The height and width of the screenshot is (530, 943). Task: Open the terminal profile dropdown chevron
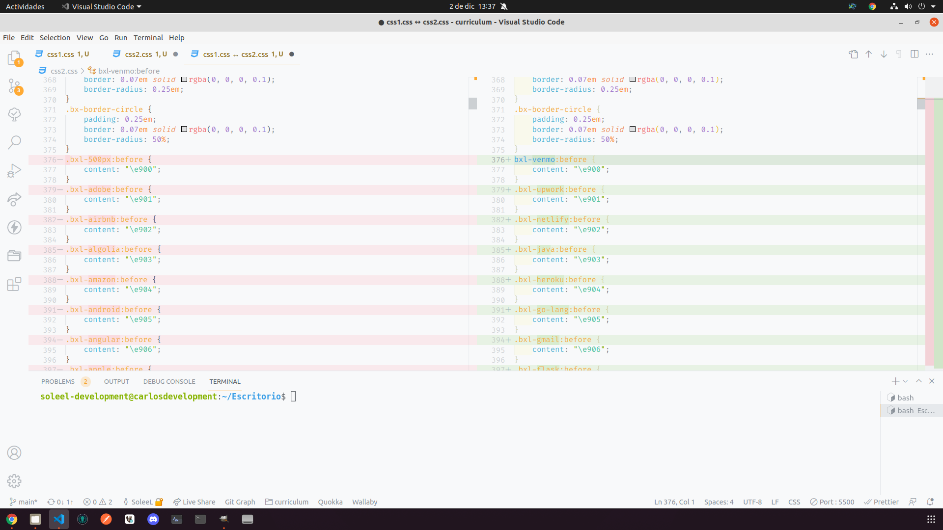(905, 381)
